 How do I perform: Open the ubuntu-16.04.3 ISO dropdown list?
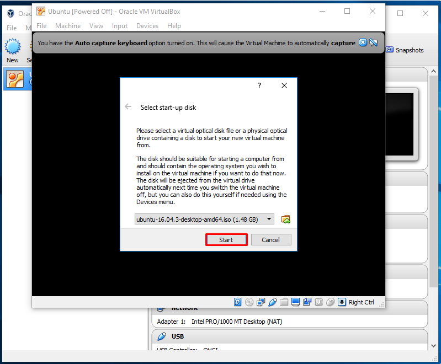point(204,220)
